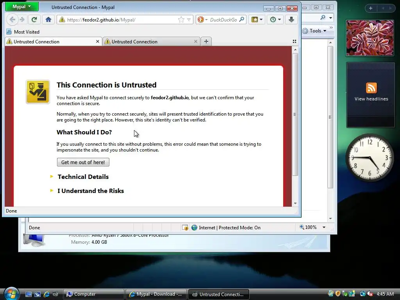Click the warning icon in the address bar
The image size is (400, 300).
point(62,20)
